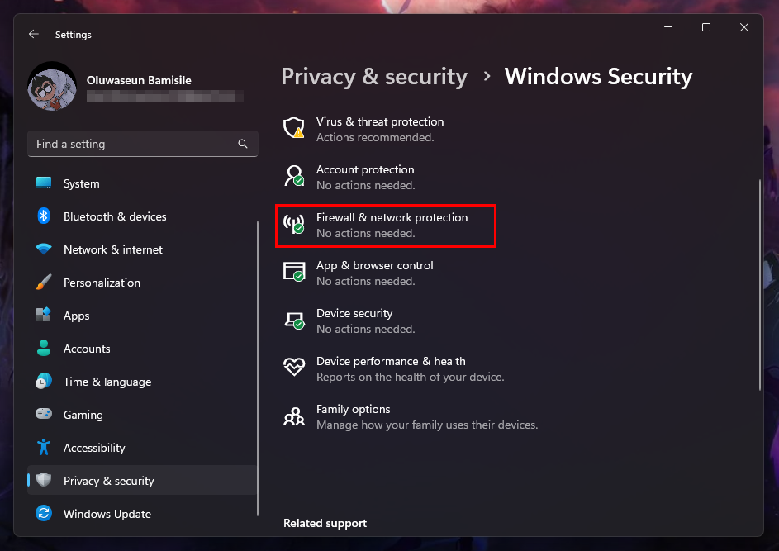The image size is (779, 551).
Task: Click the Windows Update refresh icon
Action: tap(44, 513)
